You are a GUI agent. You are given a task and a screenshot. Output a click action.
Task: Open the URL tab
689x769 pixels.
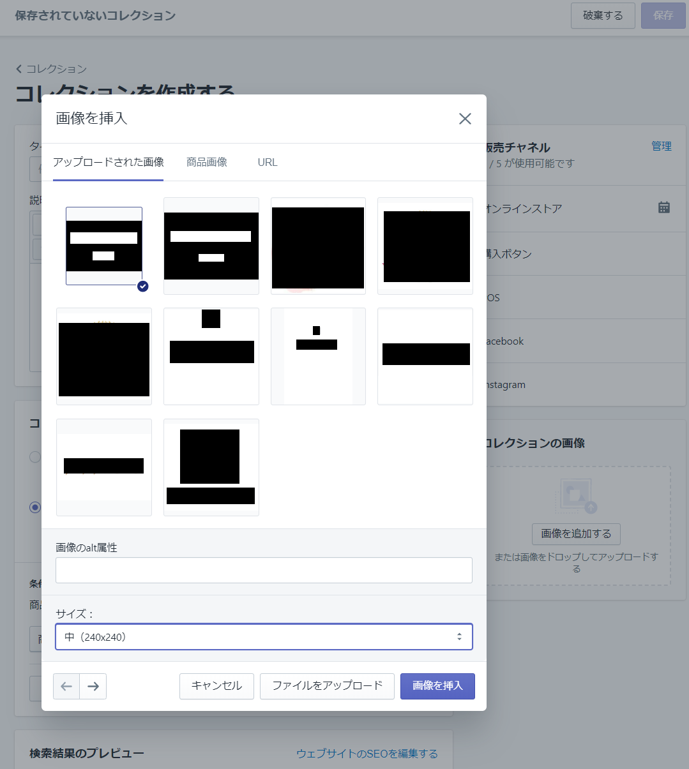[268, 162]
